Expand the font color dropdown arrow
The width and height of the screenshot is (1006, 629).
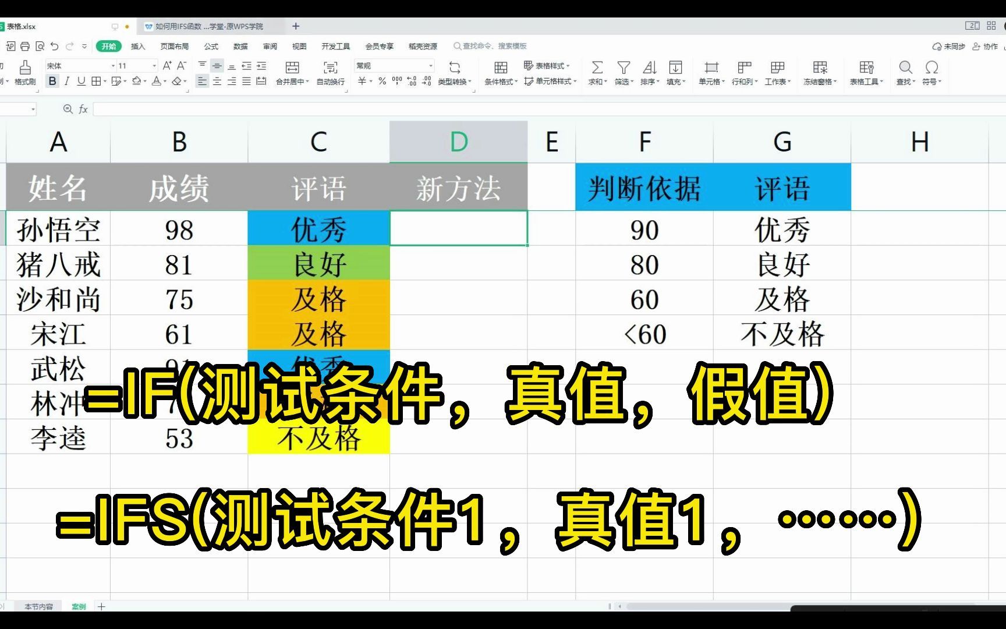(x=165, y=81)
